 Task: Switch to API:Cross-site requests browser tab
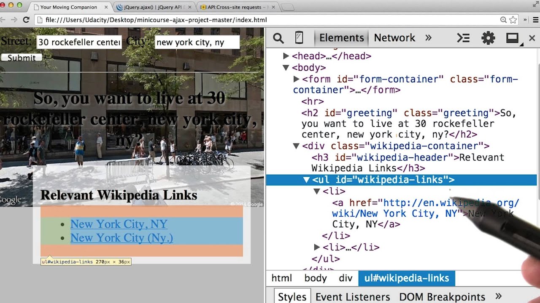click(x=237, y=7)
